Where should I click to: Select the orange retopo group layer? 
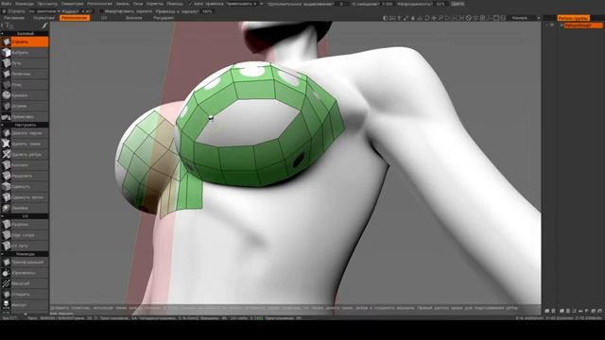click(x=583, y=25)
